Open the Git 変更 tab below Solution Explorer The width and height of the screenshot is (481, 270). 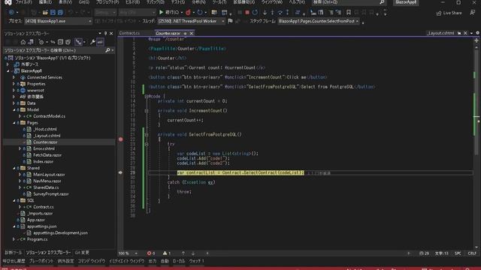click(82, 253)
